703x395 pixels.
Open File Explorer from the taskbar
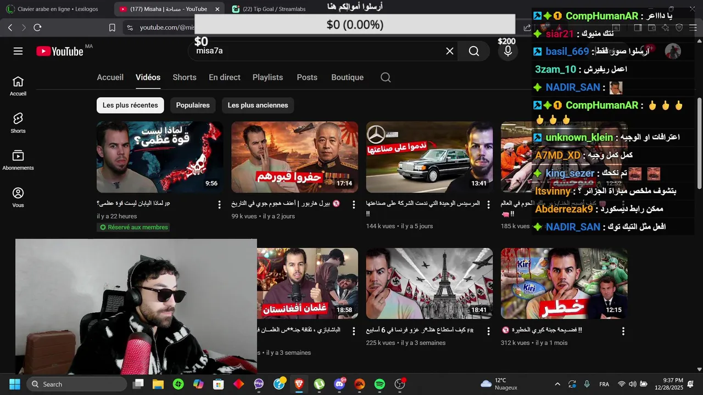158,384
